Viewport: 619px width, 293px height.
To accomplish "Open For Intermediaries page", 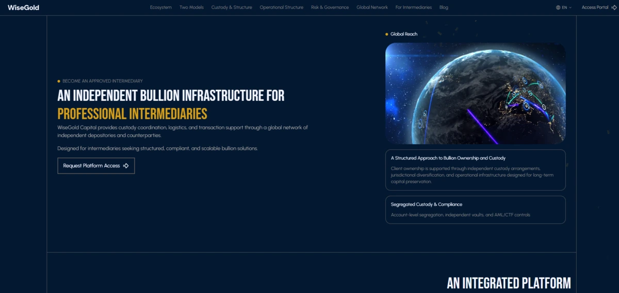I will coord(414,8).
